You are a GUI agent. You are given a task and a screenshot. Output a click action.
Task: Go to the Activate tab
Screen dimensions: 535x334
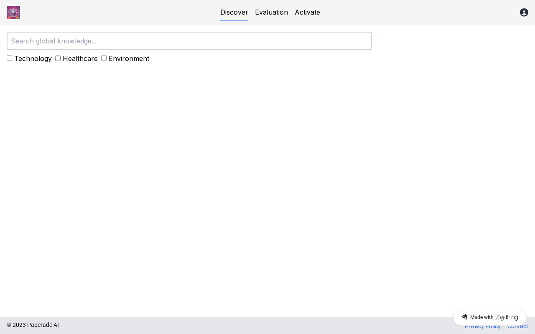click(x=307, y=12)
